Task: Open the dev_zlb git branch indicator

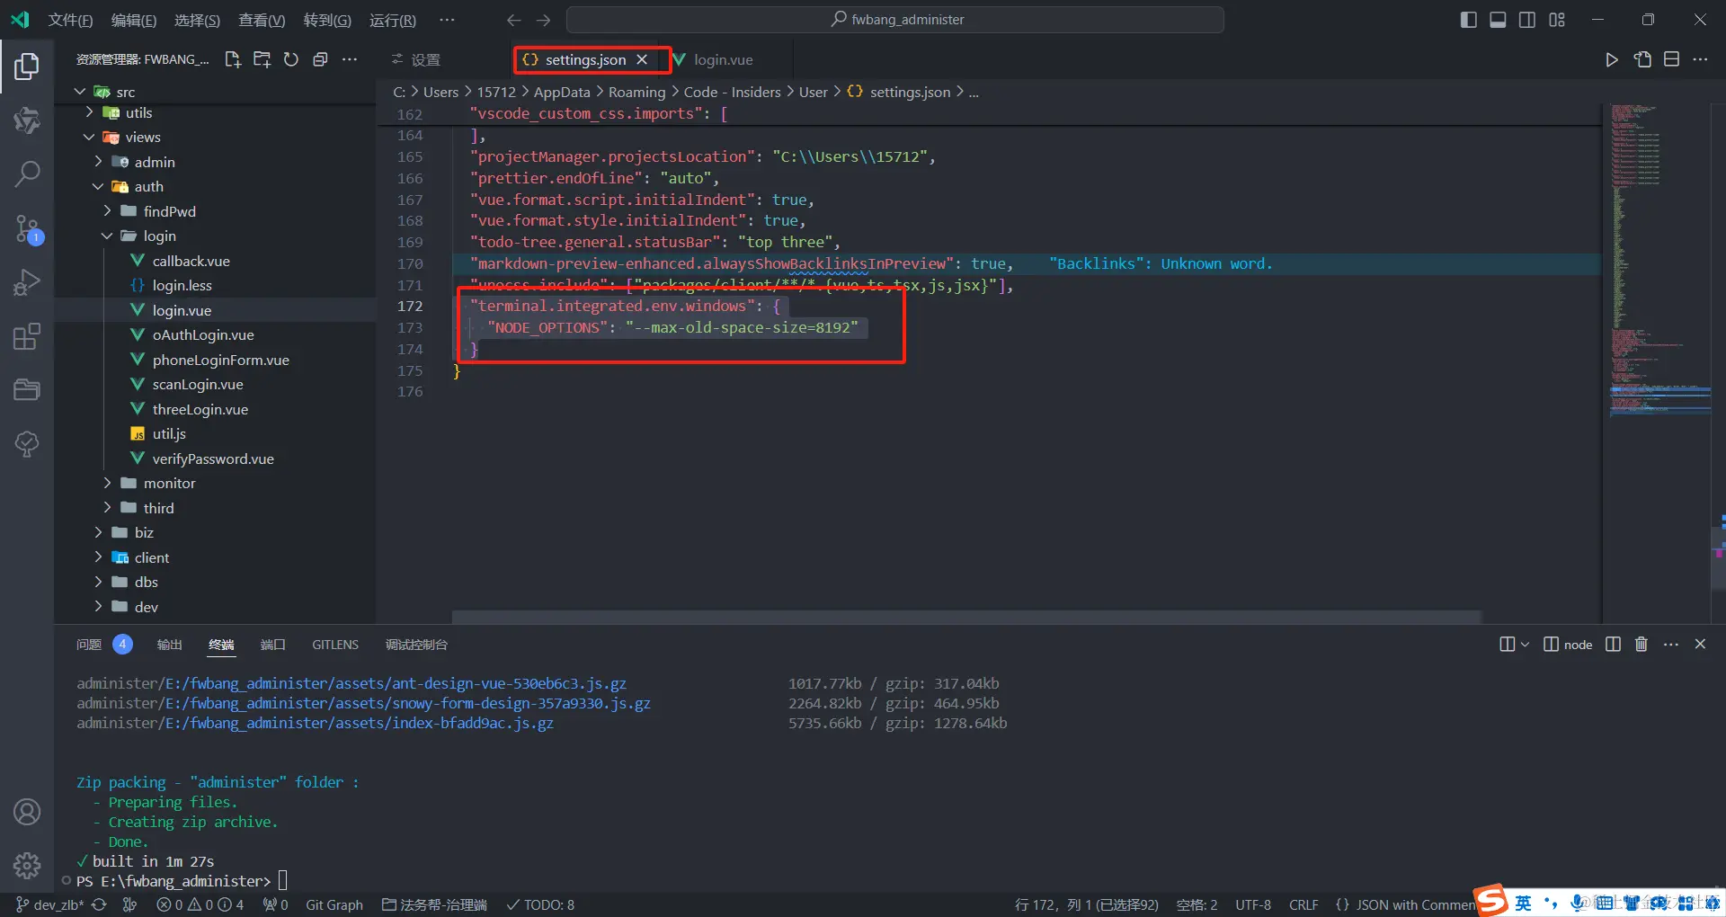Action: pyautogui.click(x=50, y=904)
